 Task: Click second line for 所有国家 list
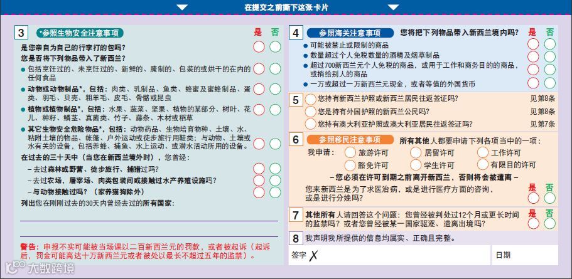149,237
